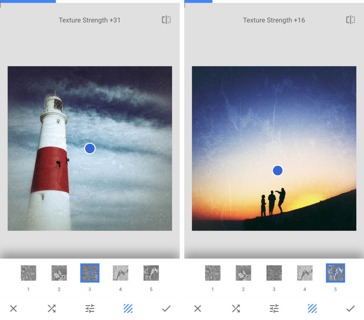
Task: Cancel the edit on the lighthouse screen
Action: point(13,308)
